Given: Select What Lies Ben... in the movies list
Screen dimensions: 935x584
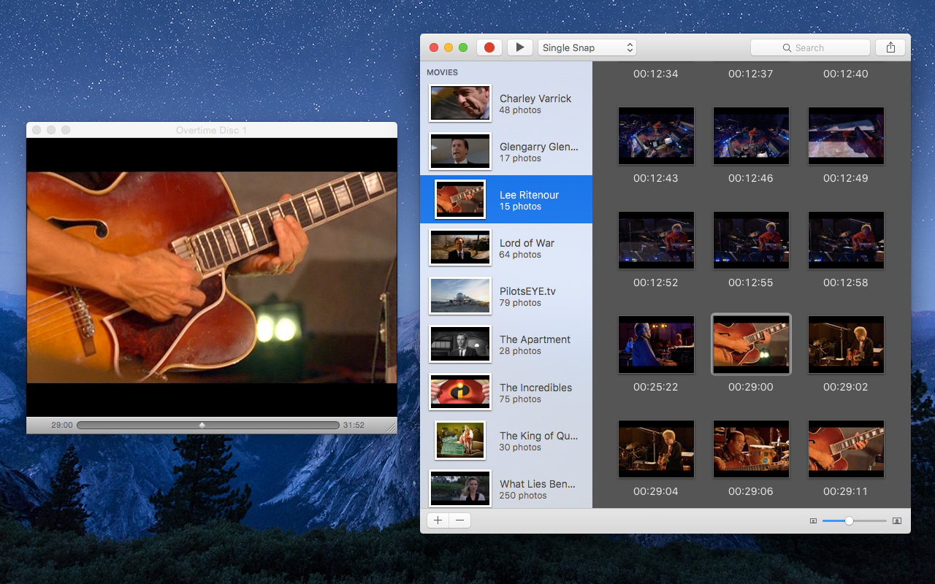Looking at the screenshot, I should 506,488.
